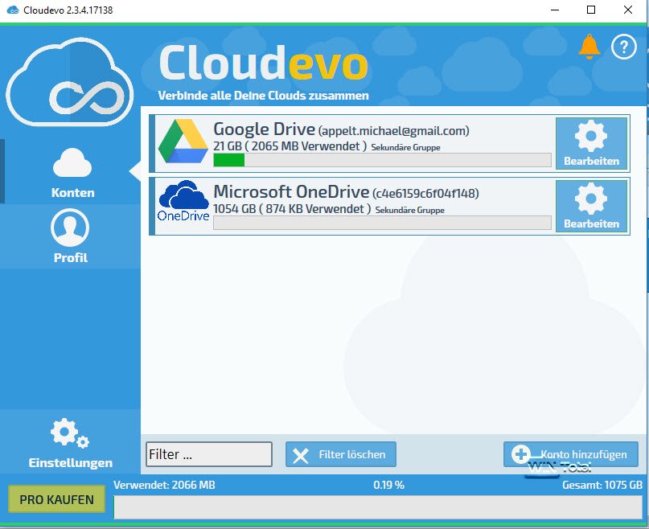The image size is (649, 529).
Task: Click the c4e6159c6f04f148 account ID
Action: click(425, 193)
